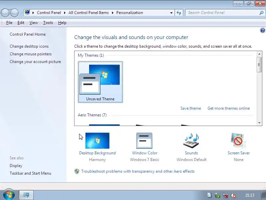Click the themes list scroll down arrow
The height and width of the screenshot is (200, 266).
point(259,123)
